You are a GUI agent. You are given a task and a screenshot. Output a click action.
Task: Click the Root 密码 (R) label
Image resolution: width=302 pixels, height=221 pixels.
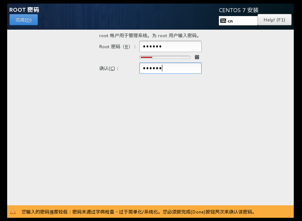click(x=118, y=47)
